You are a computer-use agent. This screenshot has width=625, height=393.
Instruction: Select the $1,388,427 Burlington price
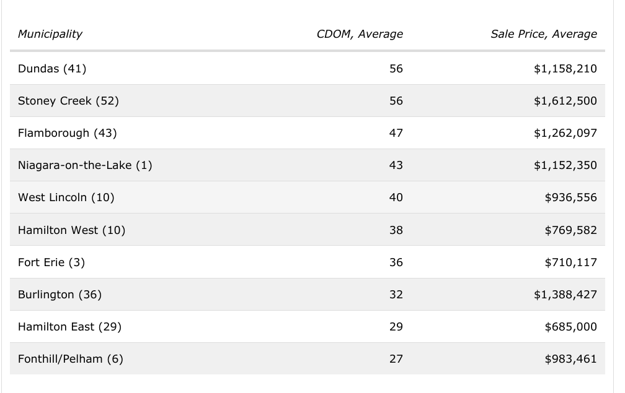[x=565, y=295]
